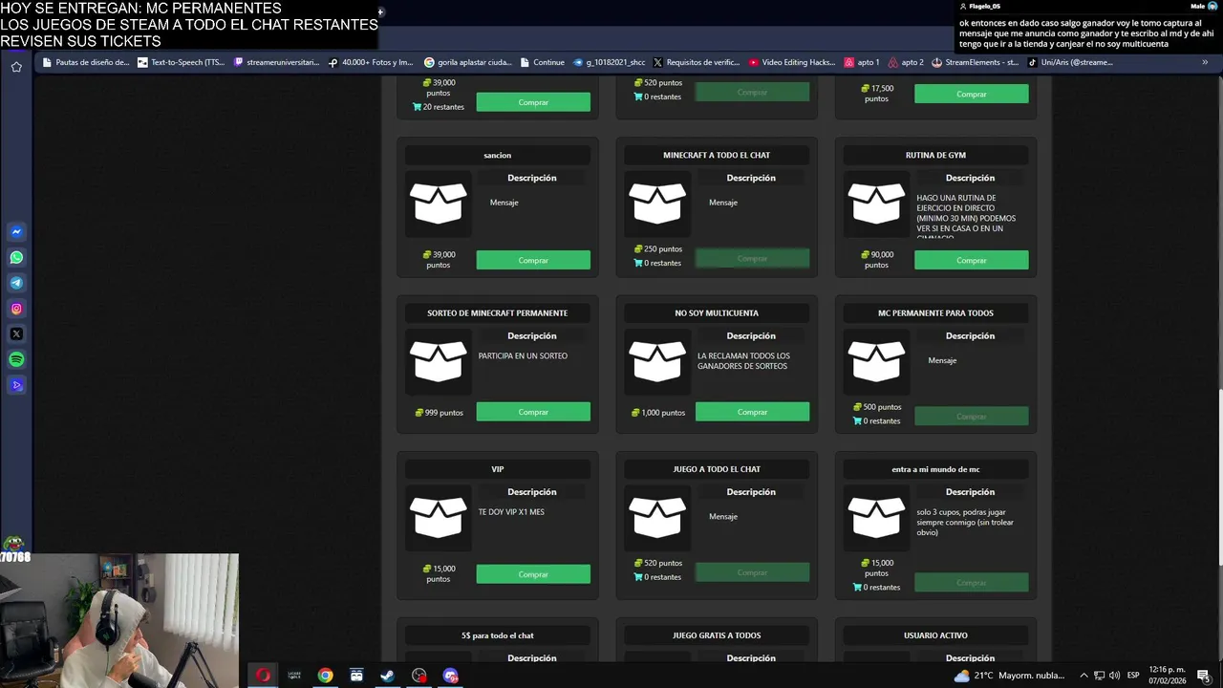This screenshot has width=1223, height=688.
Task: Open Instagram in the browser sidebar
Action: [16, 309]
